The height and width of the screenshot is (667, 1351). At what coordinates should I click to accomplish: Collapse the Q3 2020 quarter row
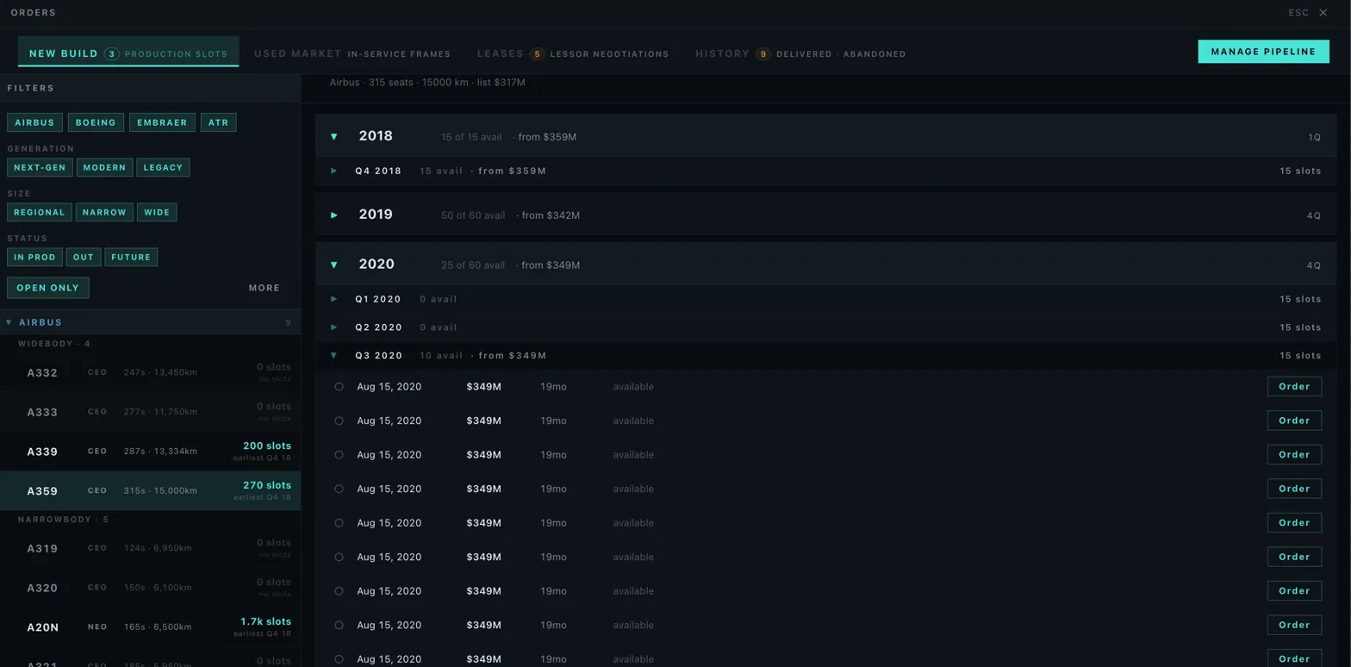(x=825, y=356)
